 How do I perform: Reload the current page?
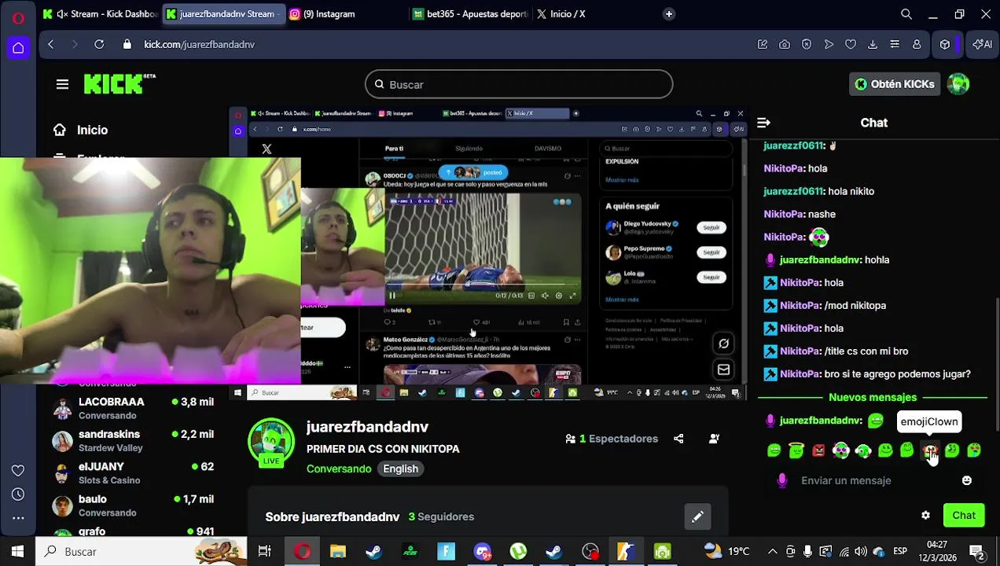click(x=99, y=45)
